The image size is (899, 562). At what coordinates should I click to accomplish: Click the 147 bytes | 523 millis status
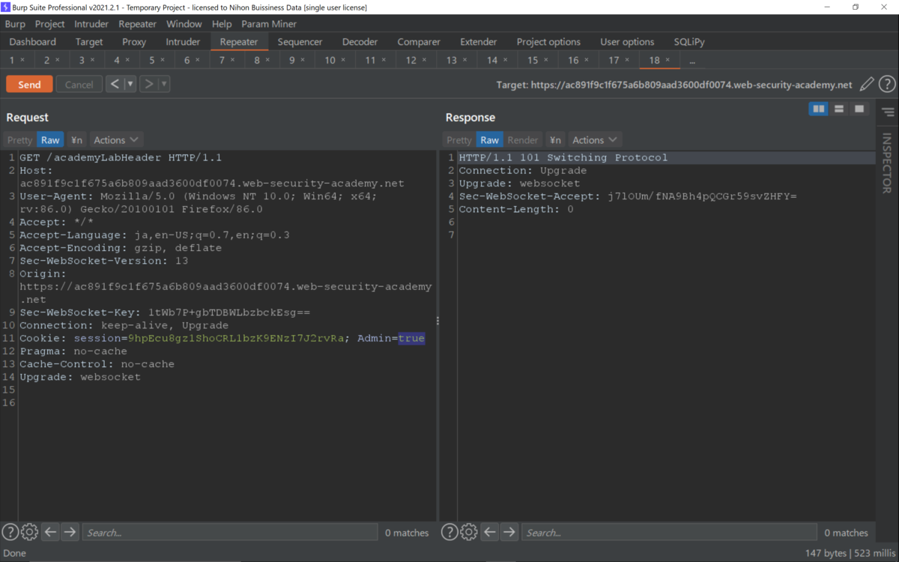pyautogui.click(x=850, y=553)
